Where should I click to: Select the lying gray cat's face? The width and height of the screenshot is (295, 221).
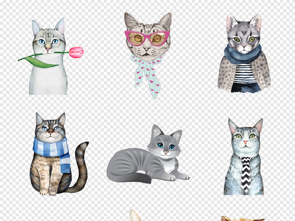(165, 146)
